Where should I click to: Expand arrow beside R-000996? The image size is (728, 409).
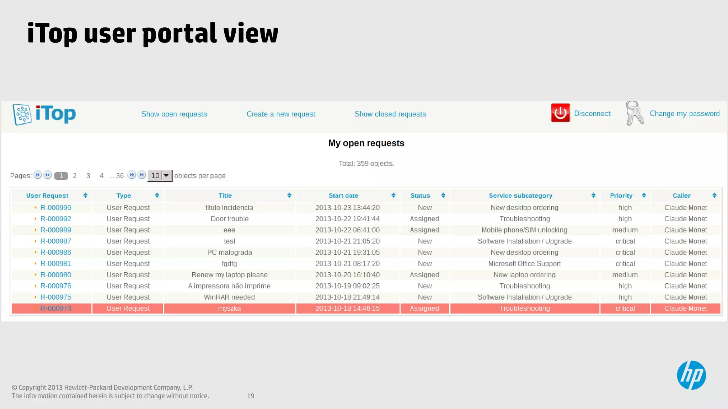[36, 207]
